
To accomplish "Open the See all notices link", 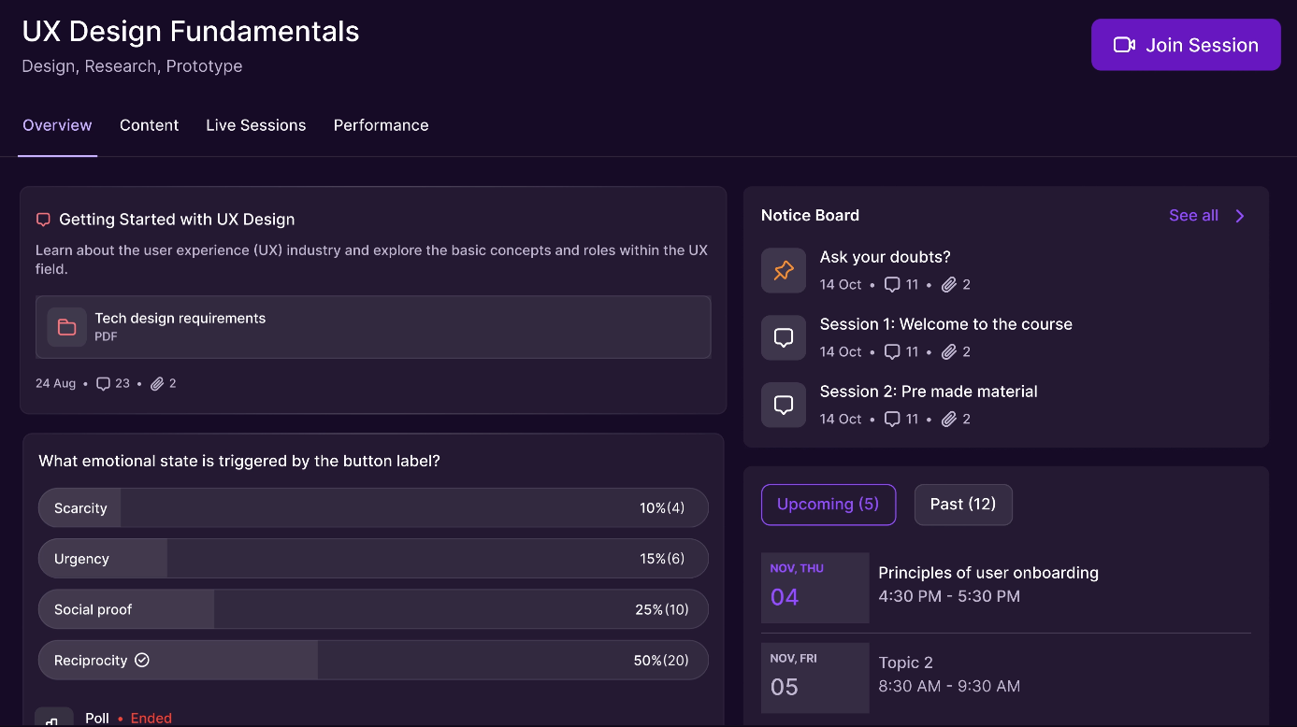I will tap(1193, 216).
